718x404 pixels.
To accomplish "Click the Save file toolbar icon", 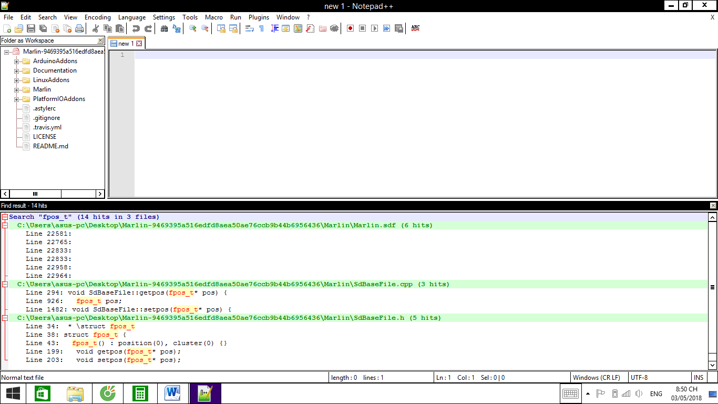I will tap(31, 28).
